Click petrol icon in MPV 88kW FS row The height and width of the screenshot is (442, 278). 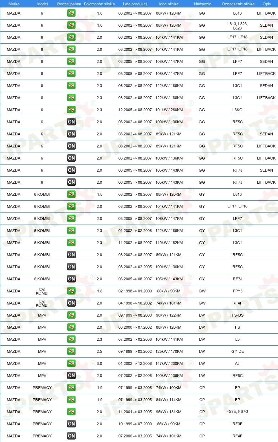click(x=71, y=327)
